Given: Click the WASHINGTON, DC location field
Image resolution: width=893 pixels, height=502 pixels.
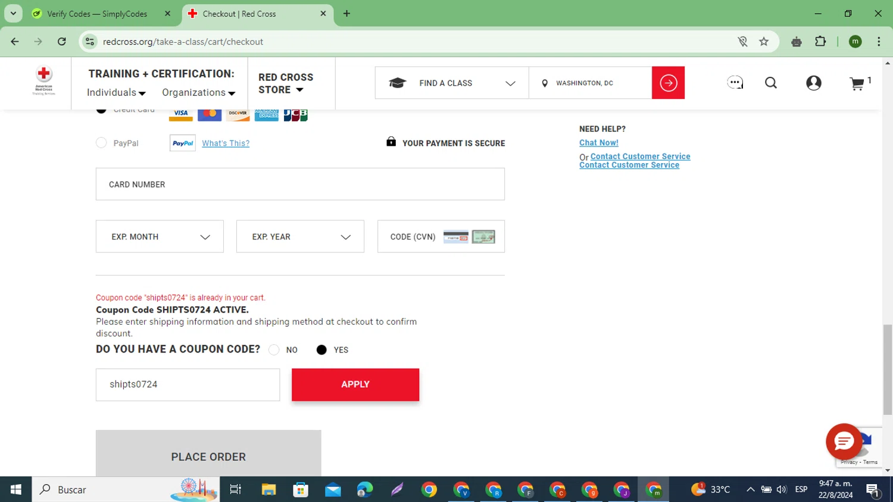Looking at the screenshot, I should pos(591,83).
